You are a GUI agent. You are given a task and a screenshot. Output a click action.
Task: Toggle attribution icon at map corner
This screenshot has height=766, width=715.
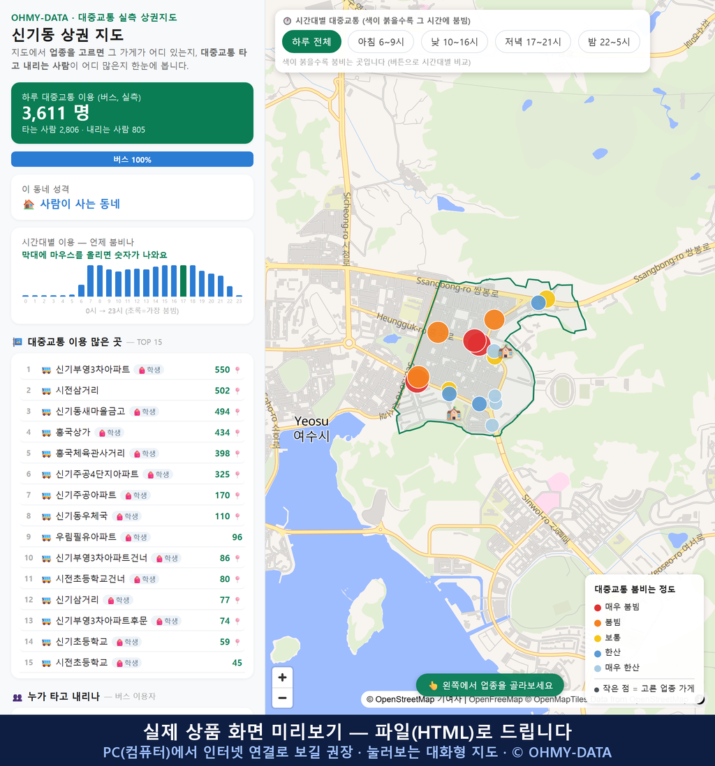(x=700, y=700)
